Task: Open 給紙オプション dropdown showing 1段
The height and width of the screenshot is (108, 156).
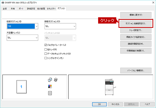Action: [x=22, y=26]
